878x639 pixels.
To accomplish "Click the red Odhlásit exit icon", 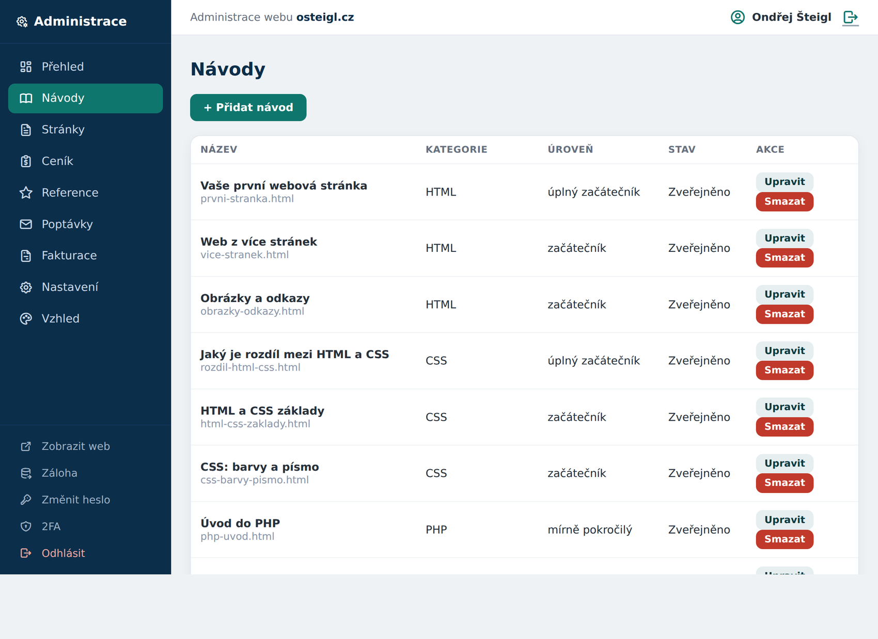I will click(26, 553).
